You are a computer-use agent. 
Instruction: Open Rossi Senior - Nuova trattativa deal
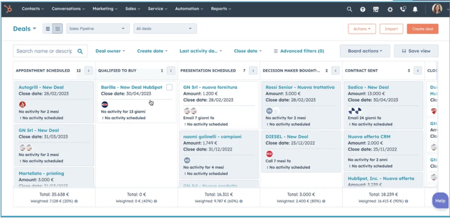click(x=300, y=87)
